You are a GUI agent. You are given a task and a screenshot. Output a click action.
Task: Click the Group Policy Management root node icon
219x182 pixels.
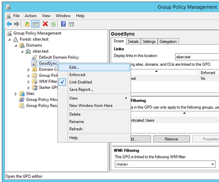pyautogui.click(x=9, y=33)
